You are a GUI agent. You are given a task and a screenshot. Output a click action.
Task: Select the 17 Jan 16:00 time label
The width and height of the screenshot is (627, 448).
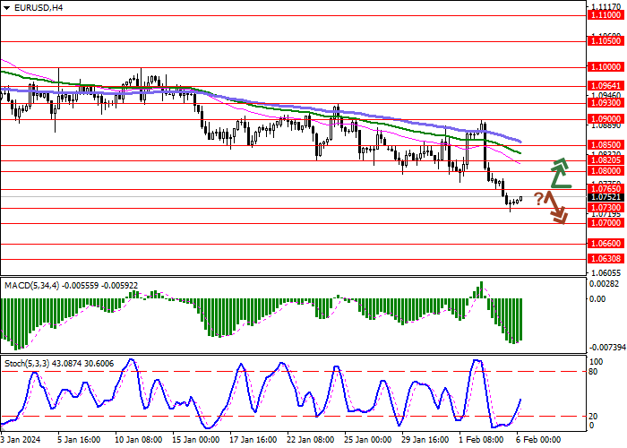(253, 439)
